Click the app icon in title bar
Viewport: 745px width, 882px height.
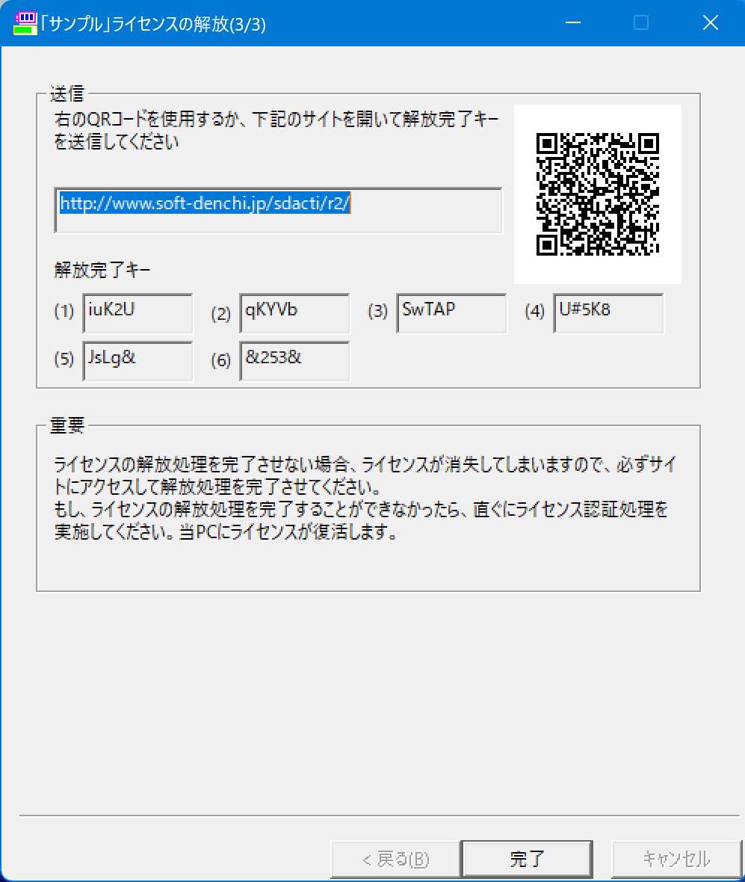[x=25, y=24]
